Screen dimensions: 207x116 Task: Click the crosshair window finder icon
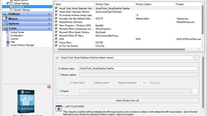[59, 108]
